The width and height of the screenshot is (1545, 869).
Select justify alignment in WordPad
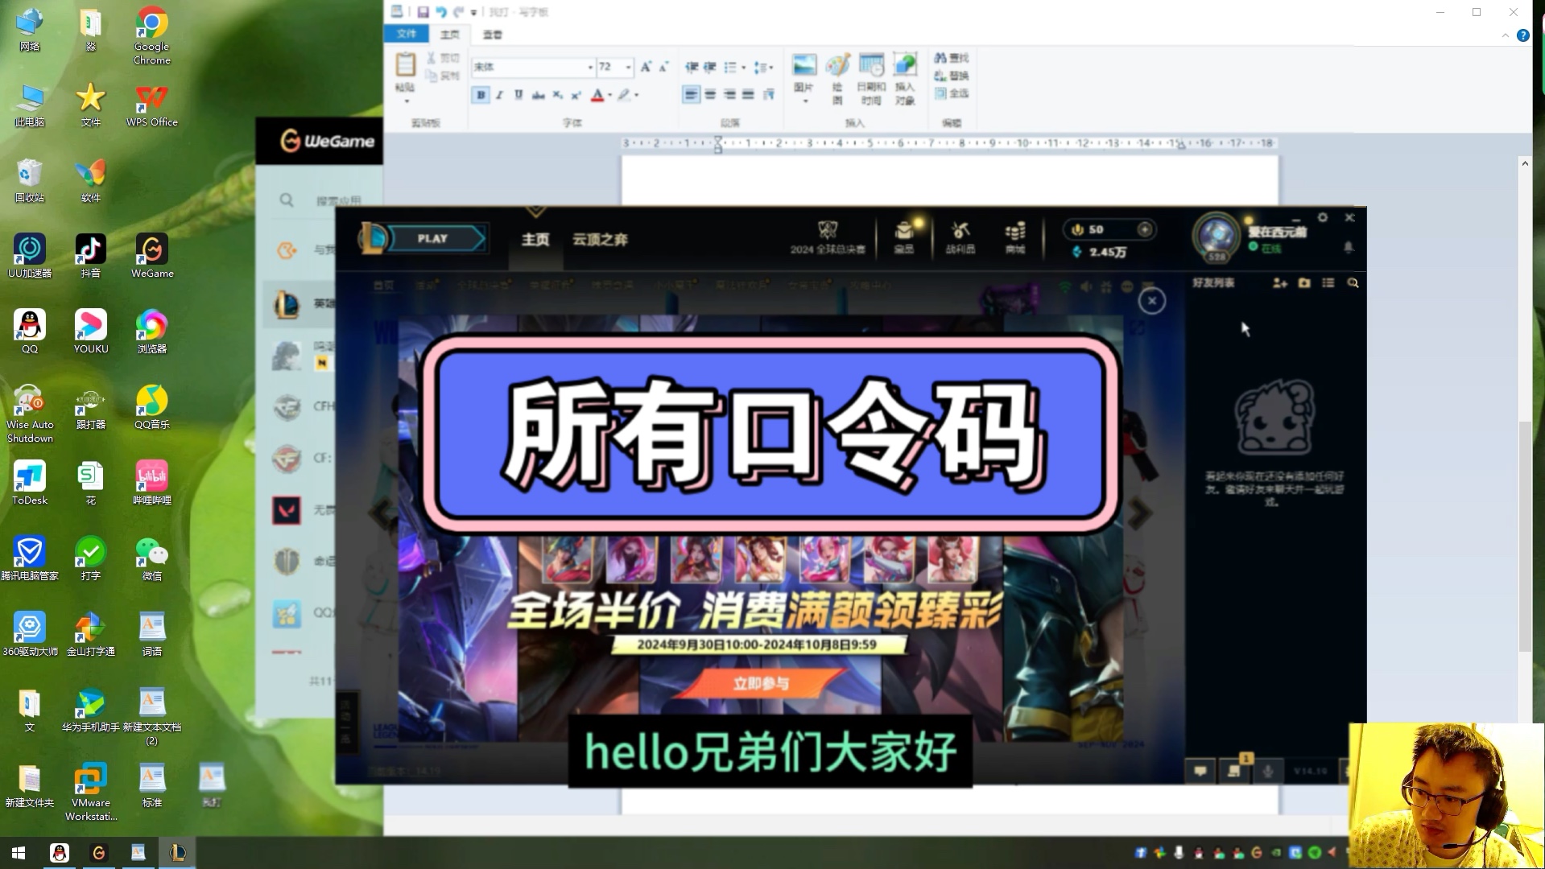coord(749,95)
